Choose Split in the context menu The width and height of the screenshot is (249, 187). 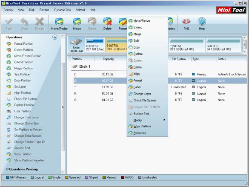[147, 40]
